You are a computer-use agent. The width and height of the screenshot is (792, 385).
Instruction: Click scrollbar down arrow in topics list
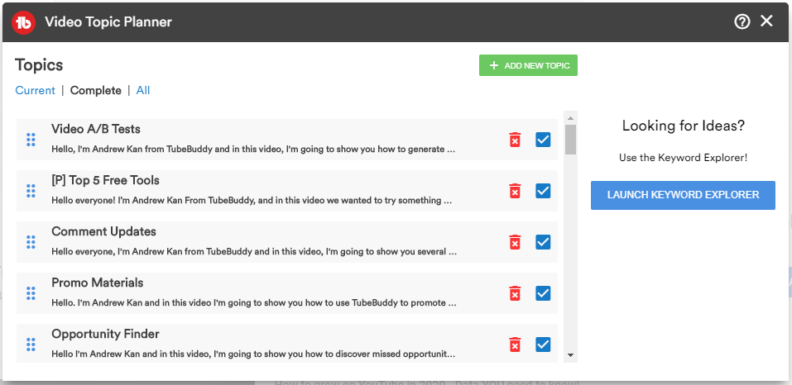pos(570,355)
